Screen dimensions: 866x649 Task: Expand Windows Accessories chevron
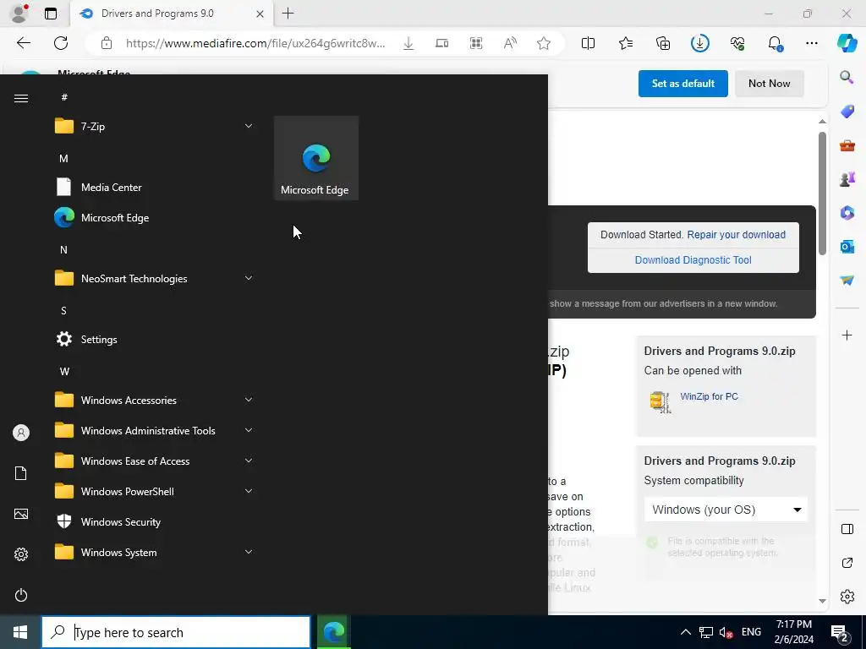pos(249,400)
